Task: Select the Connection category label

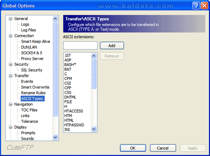Action: 24,36
